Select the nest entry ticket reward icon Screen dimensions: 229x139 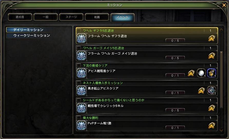(x=212, y=91)
